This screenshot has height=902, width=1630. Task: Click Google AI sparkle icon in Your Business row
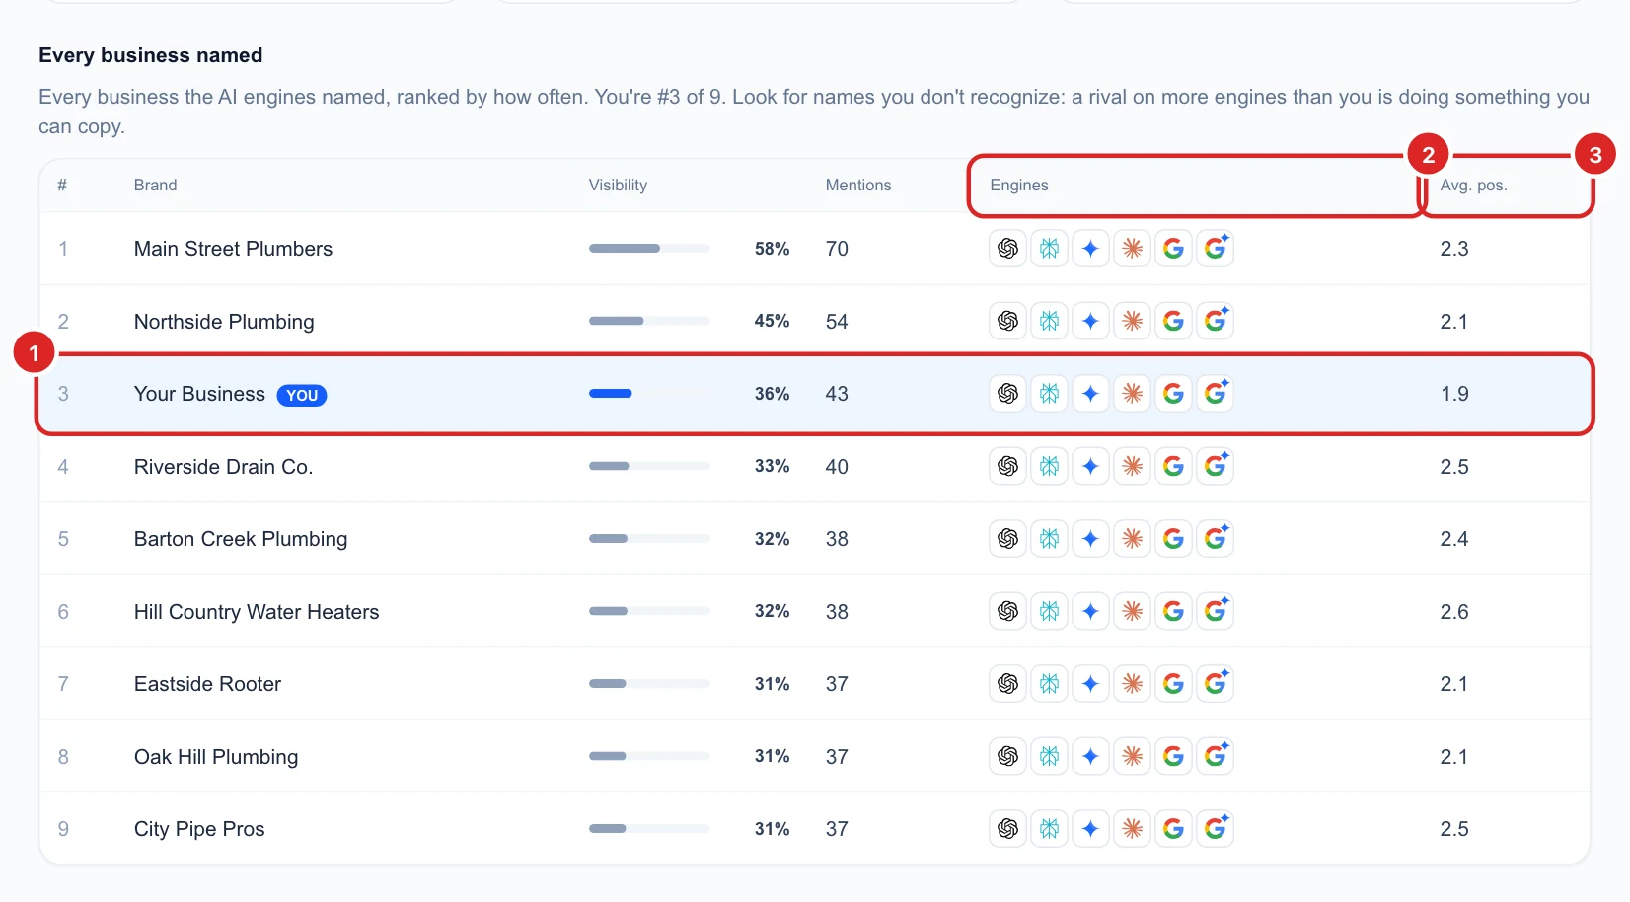tap(1216, 394)
